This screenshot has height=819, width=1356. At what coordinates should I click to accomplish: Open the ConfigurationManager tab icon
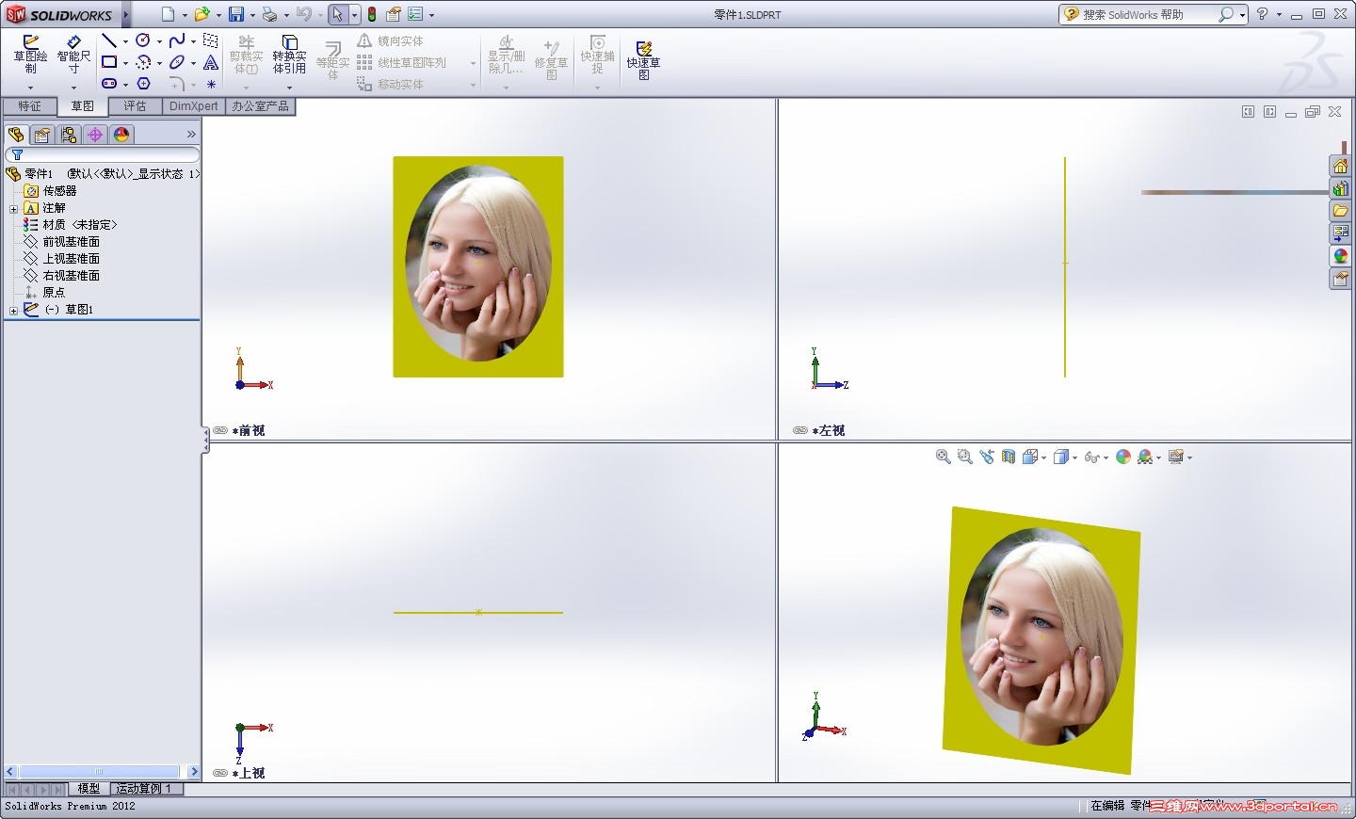click(69, 135)
